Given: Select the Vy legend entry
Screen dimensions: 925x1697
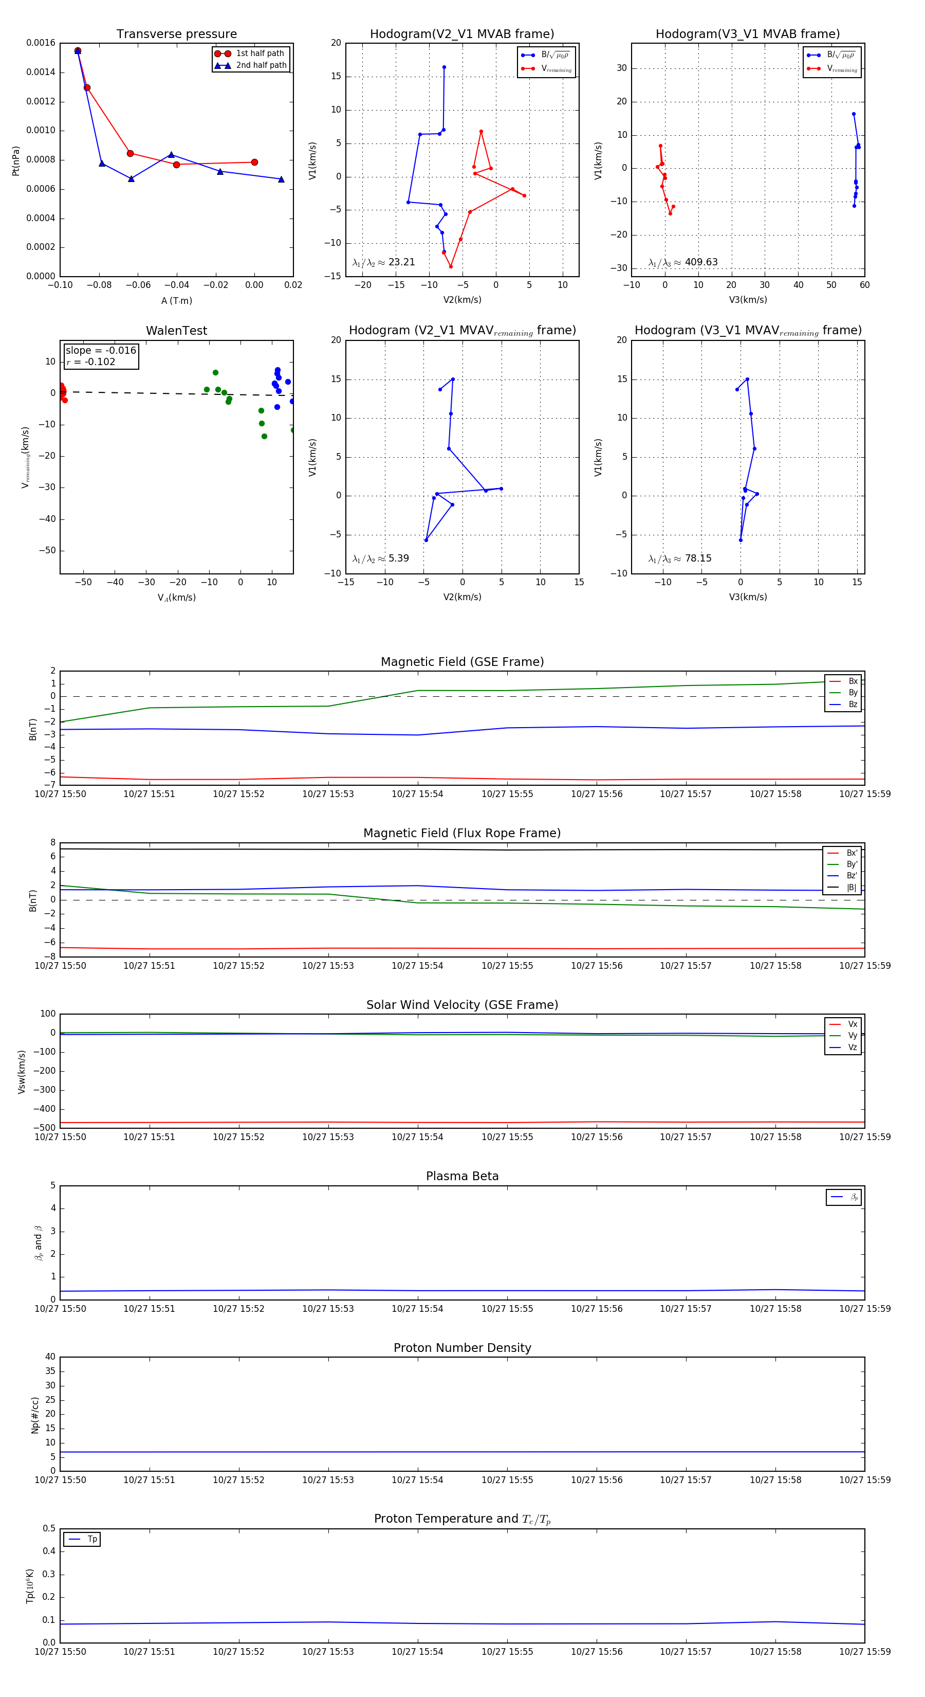Looking at the screenshot, I should [x=843, y=1036].
